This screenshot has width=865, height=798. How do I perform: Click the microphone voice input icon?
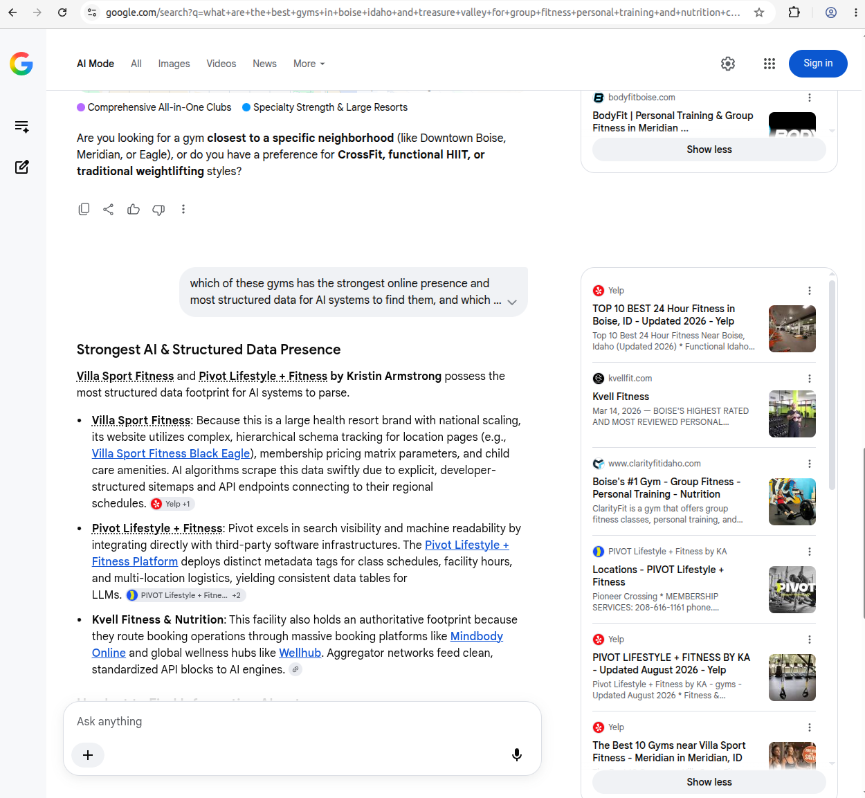click(516, 754)
